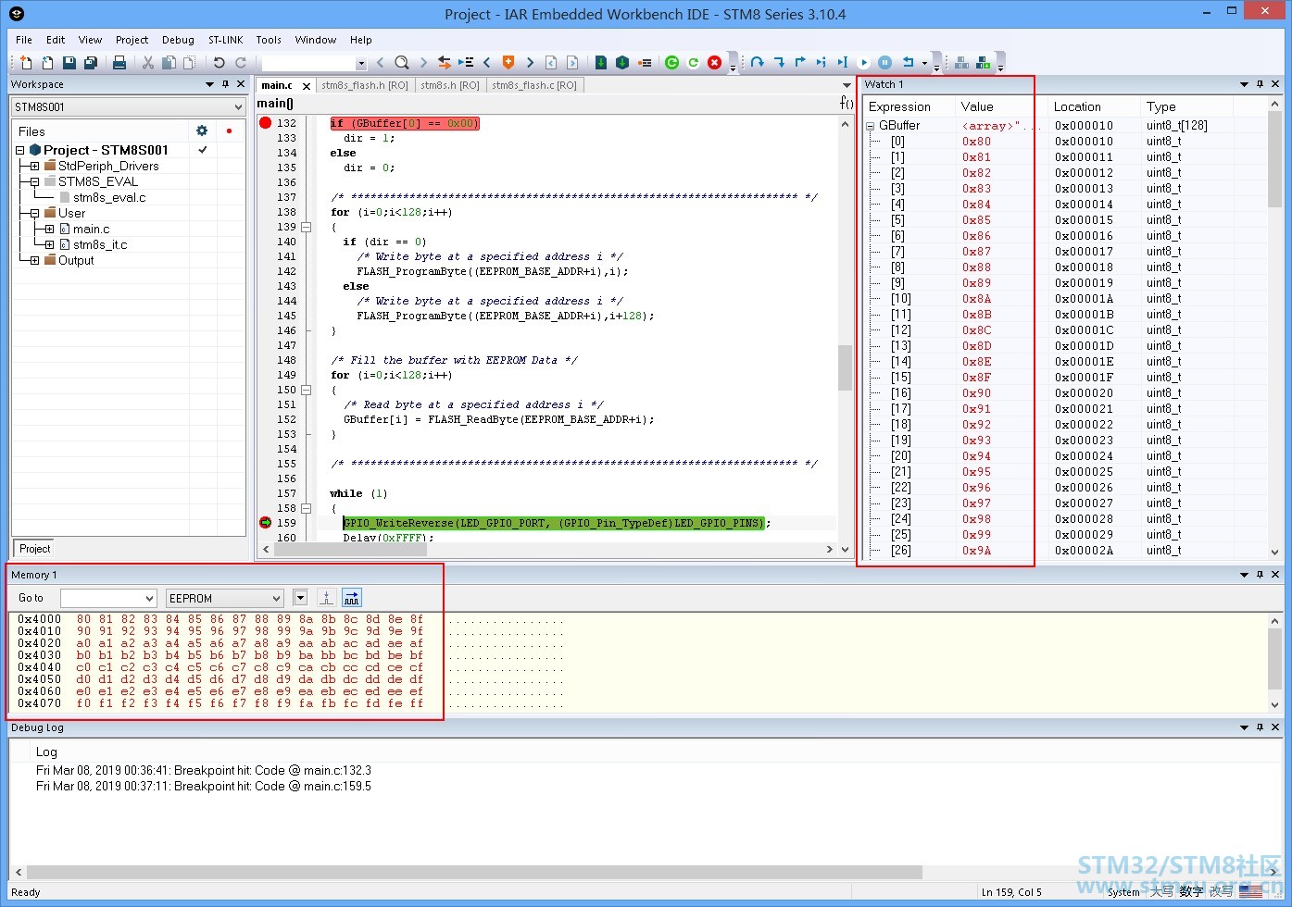
Task: Click the Replace arrows icon in toolbar
Action: 445,62
